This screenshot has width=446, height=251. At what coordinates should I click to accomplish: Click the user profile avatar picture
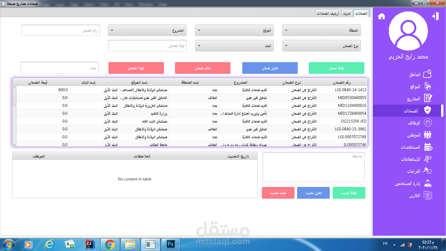pos(408,31)
